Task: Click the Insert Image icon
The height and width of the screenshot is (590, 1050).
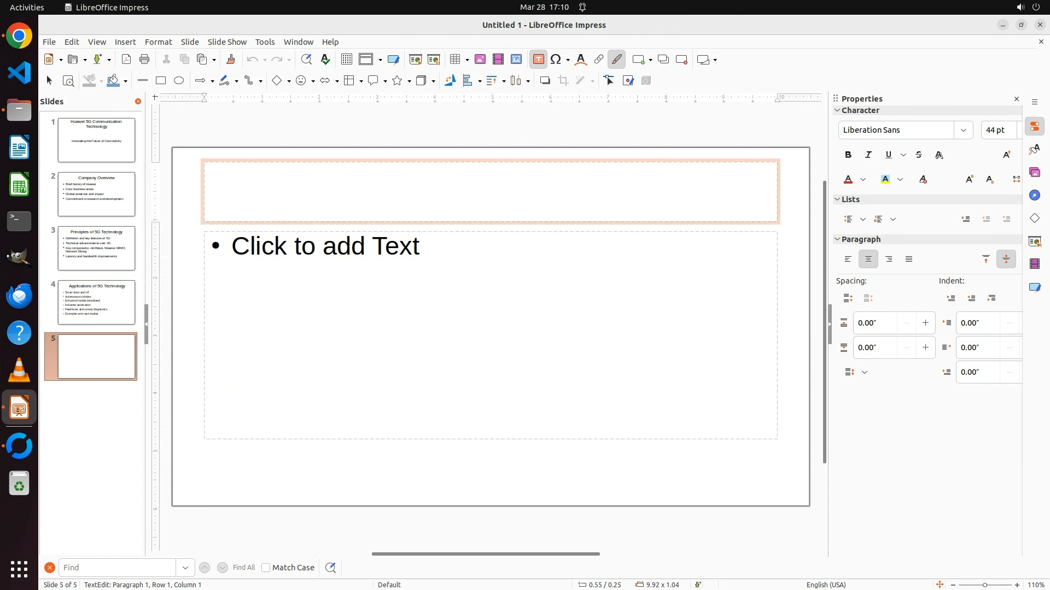Action: [x=480, y=60]
